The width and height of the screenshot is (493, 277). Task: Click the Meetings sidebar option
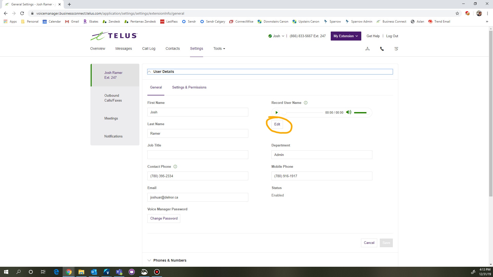[x=111, y=118]
